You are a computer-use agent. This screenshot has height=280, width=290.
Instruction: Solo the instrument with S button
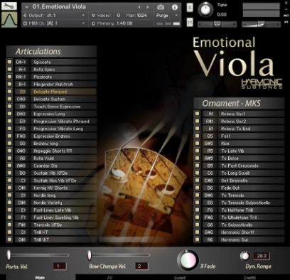pyautogui.click(x=190, y=7)
